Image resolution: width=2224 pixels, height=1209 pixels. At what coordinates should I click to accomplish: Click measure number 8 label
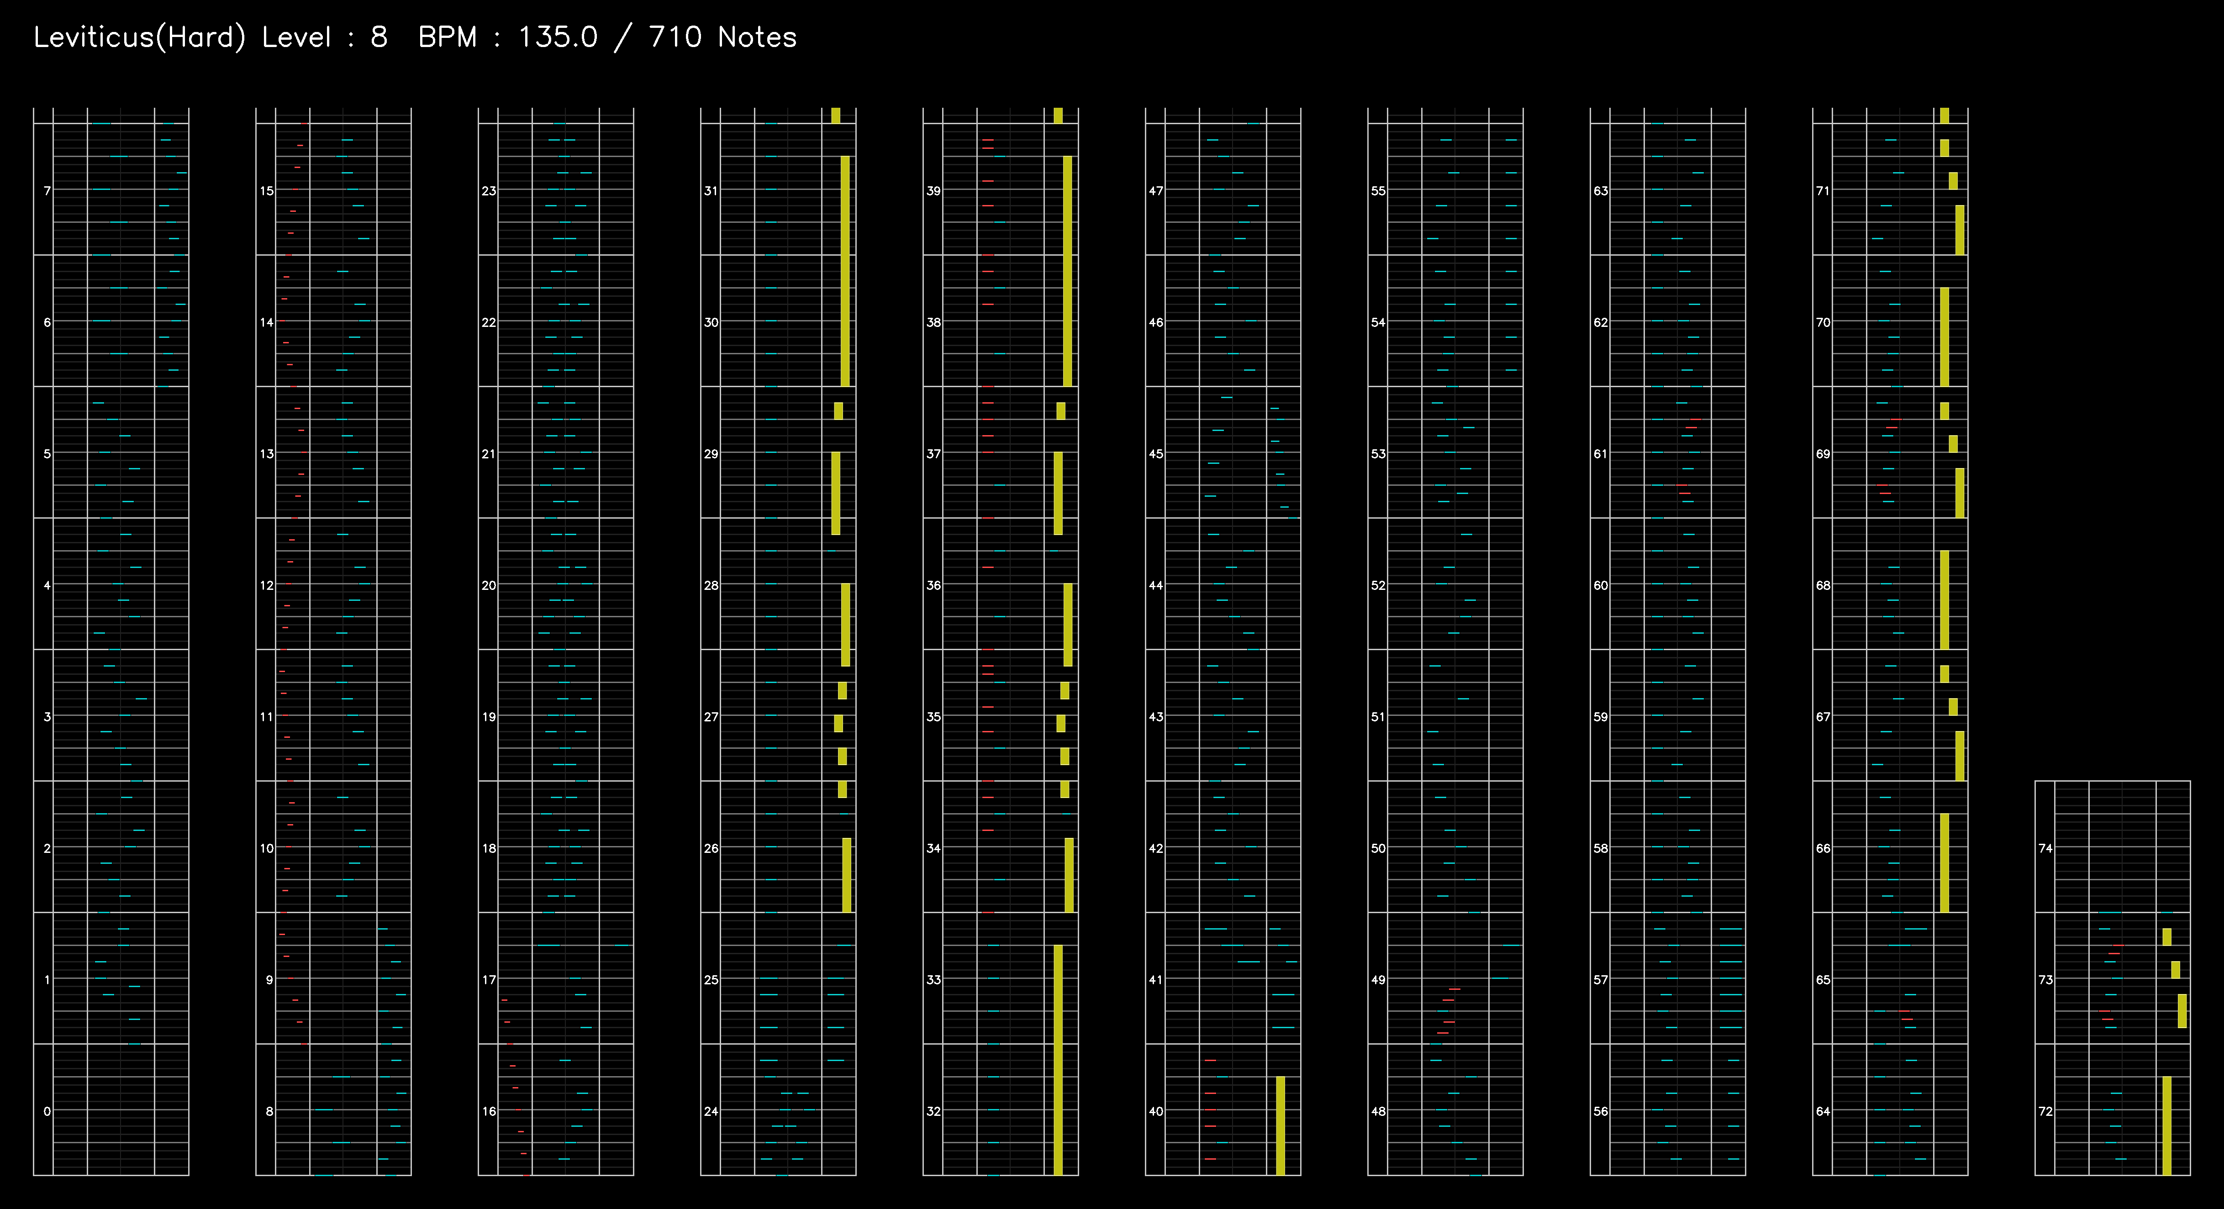[x=269, y=1111]
